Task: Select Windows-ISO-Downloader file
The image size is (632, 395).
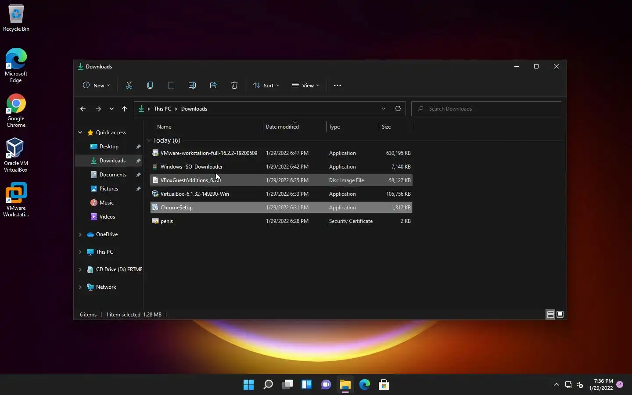Action: tap(281, 167)
